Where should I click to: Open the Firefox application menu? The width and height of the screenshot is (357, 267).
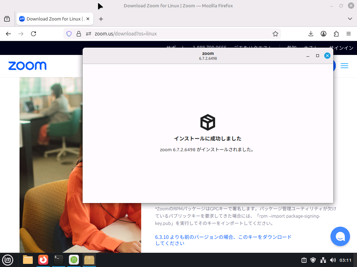(x=348, y=34)
